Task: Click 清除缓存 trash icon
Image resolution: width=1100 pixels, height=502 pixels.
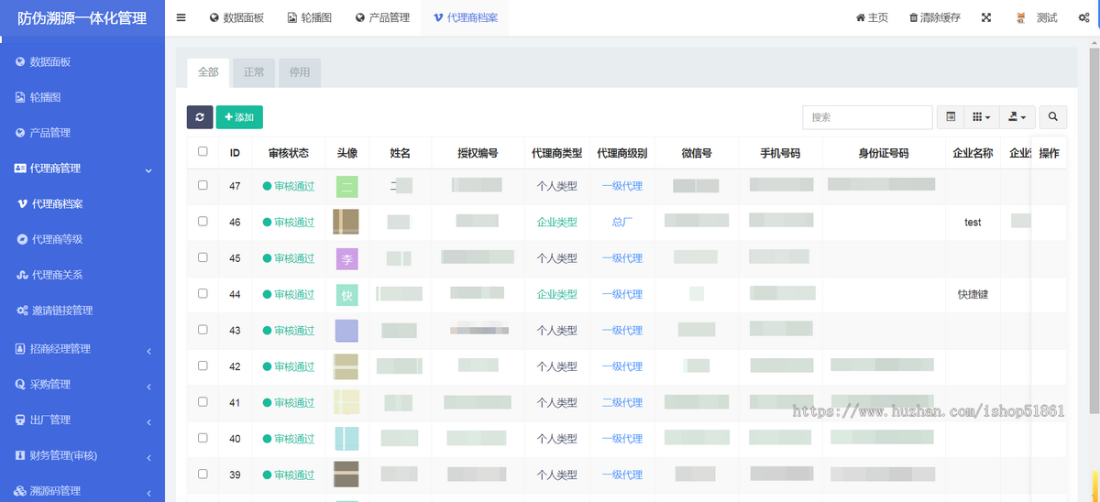Action: [935, 17]
